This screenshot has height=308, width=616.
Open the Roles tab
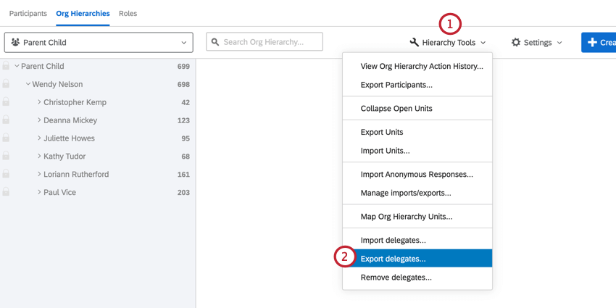pyautogui.click(x=128, y=14)
